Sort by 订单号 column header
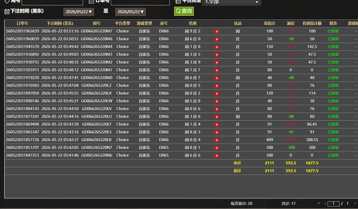This screenshot has height=209, width=358. [x=22, y=23]
